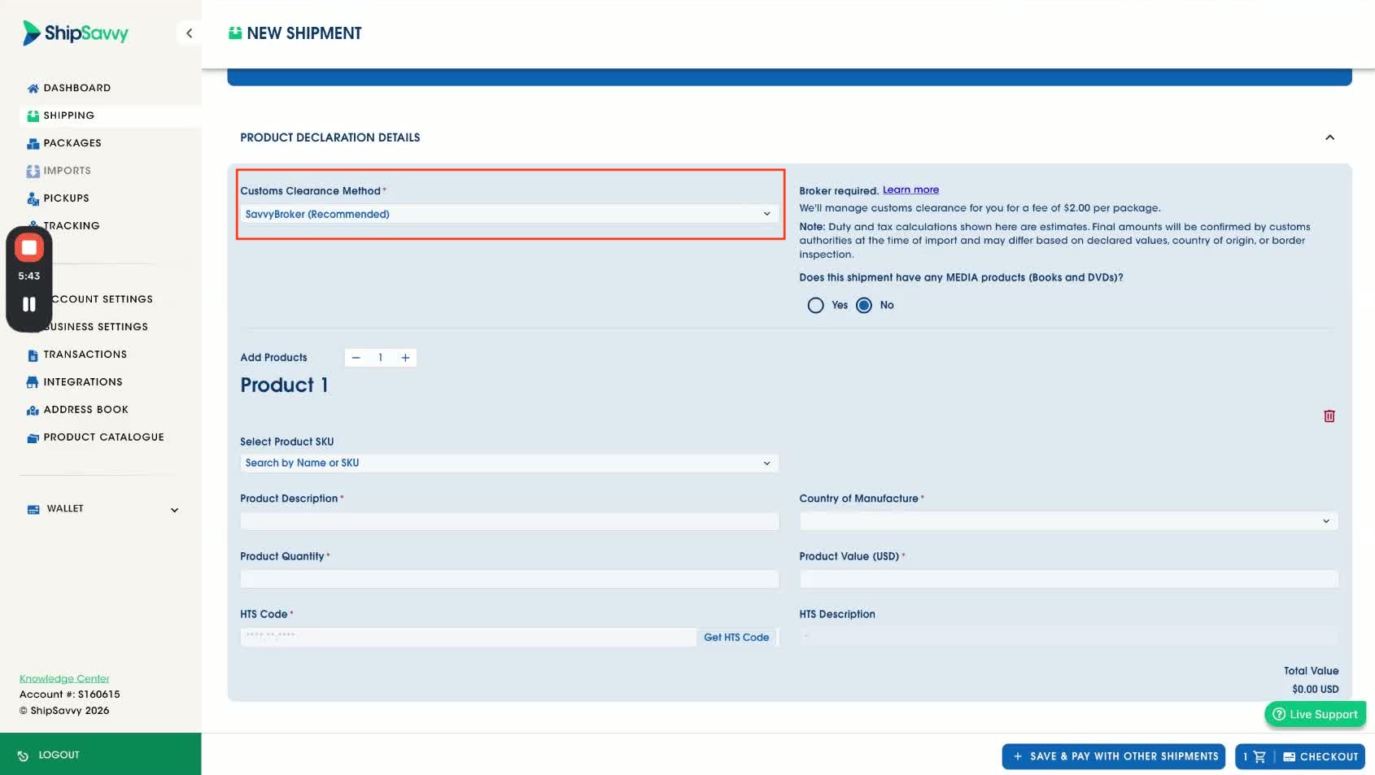Click the Transactions document icon
This screenshot has height=775, width=1375.
[33, 355]
